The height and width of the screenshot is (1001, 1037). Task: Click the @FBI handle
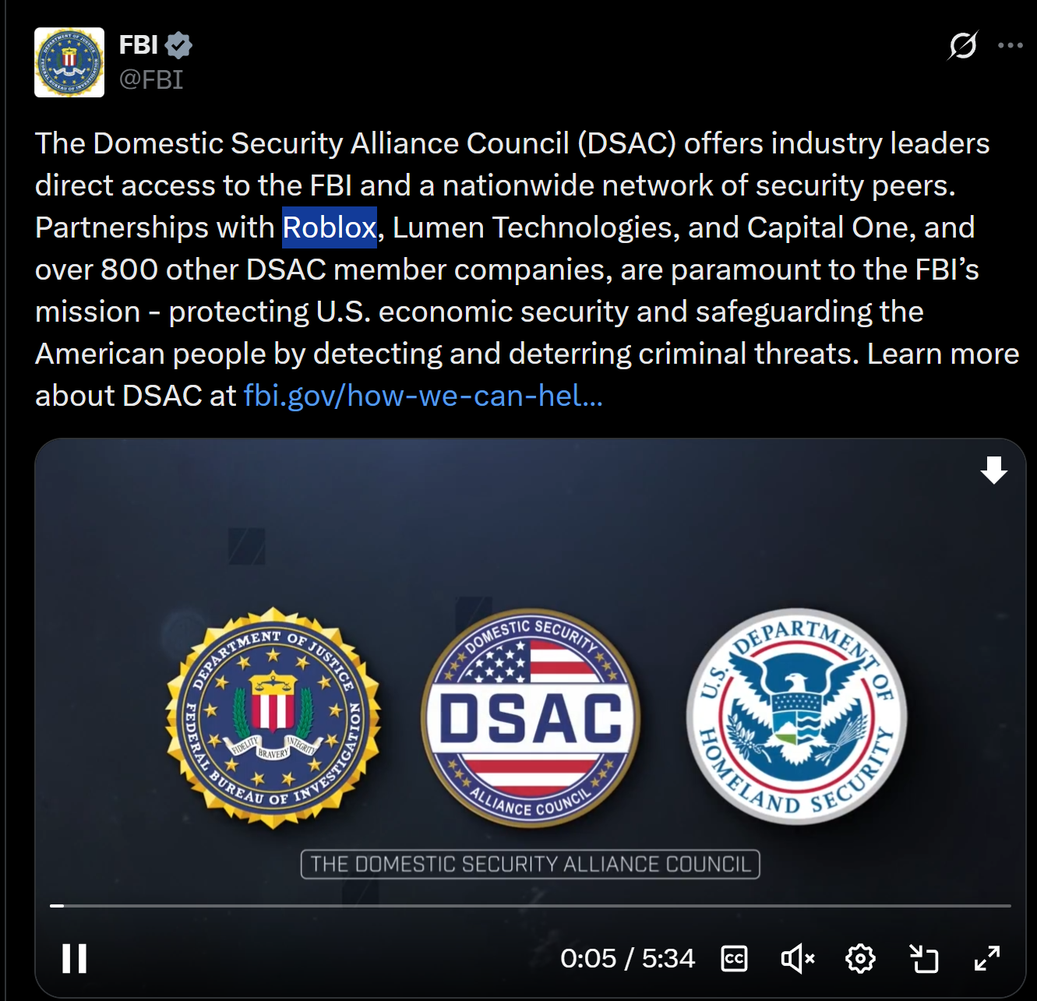click(151, 79)
